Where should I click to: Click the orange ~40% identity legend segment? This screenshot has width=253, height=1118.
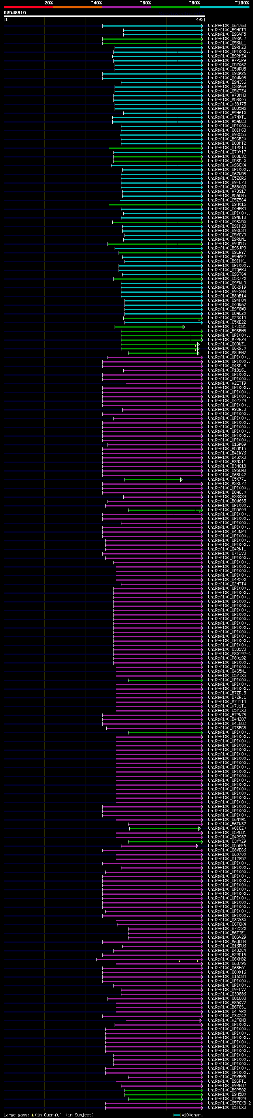coord(77,7)
